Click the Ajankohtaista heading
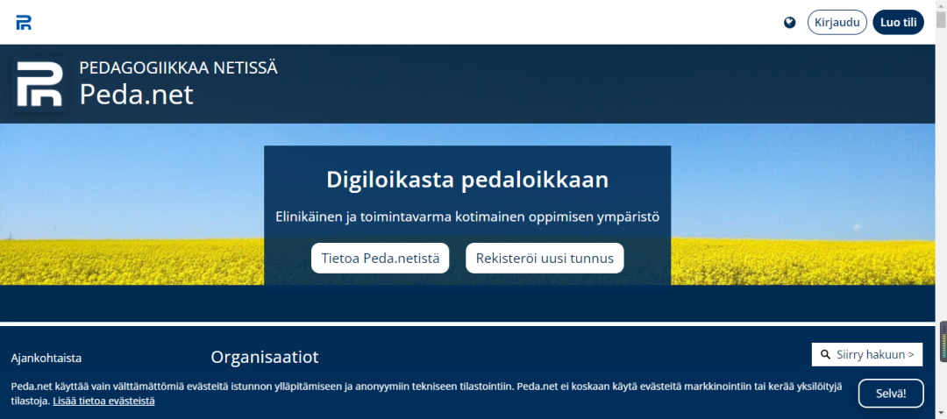Image resolution: width=947 pixels, height=419 pixels. (x=46, y=358)
